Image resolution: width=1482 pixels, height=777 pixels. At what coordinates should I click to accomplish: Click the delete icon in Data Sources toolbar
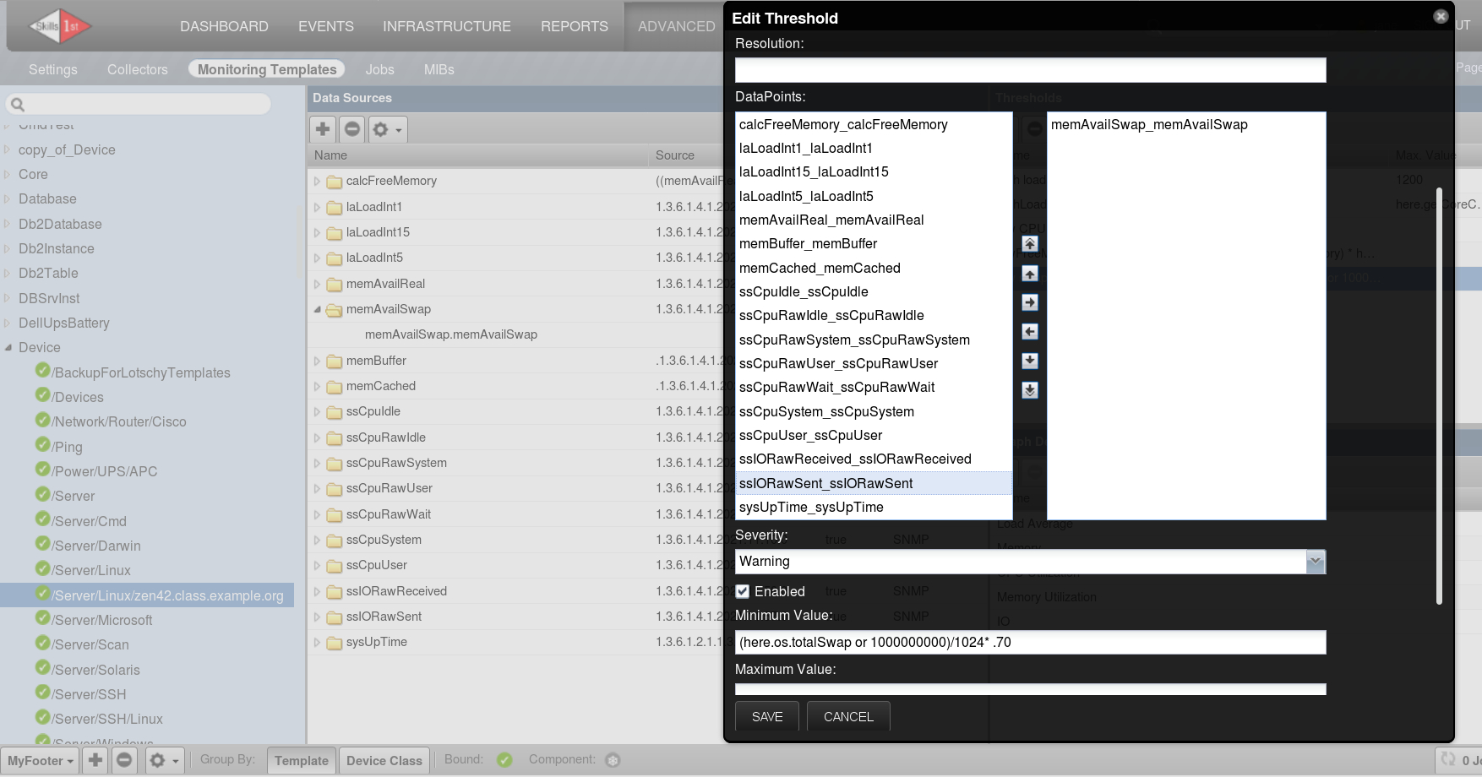pyautogui.click(x=352, y=129)
